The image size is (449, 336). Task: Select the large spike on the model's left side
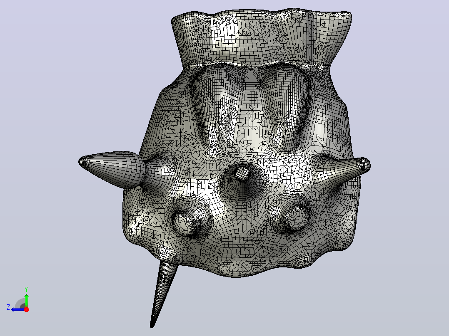pos(112,169)
